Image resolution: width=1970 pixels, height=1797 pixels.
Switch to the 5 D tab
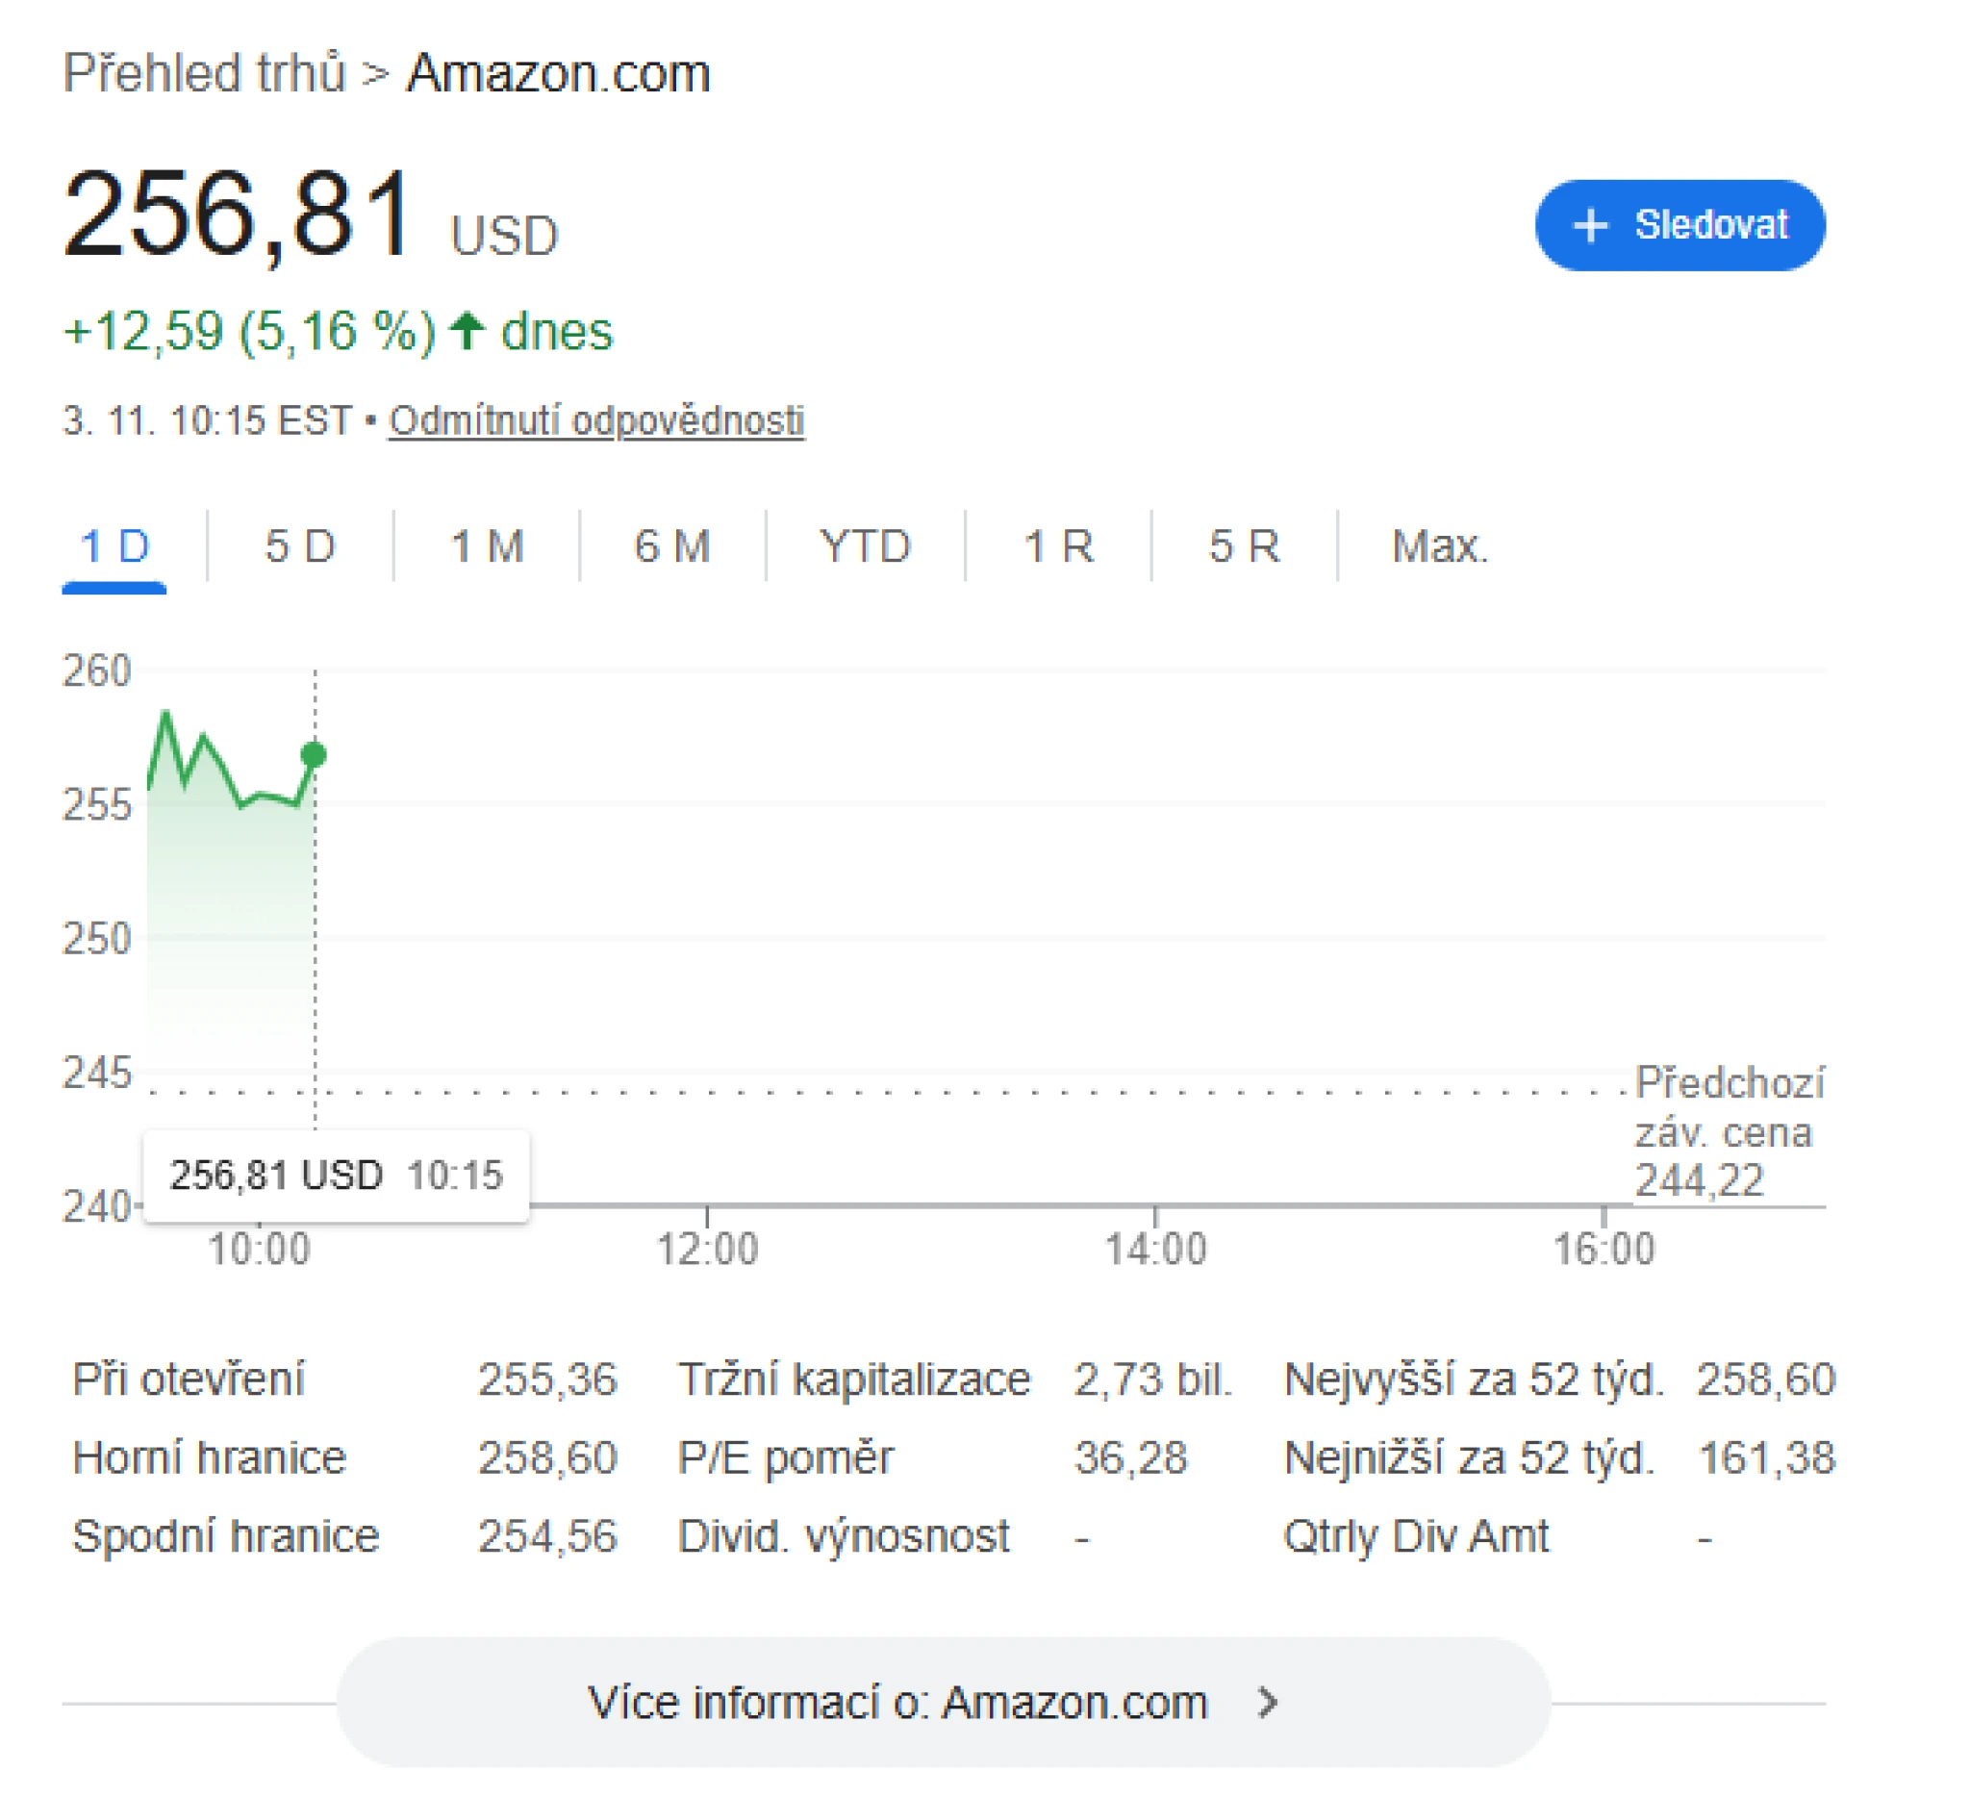tap(300, 545)
